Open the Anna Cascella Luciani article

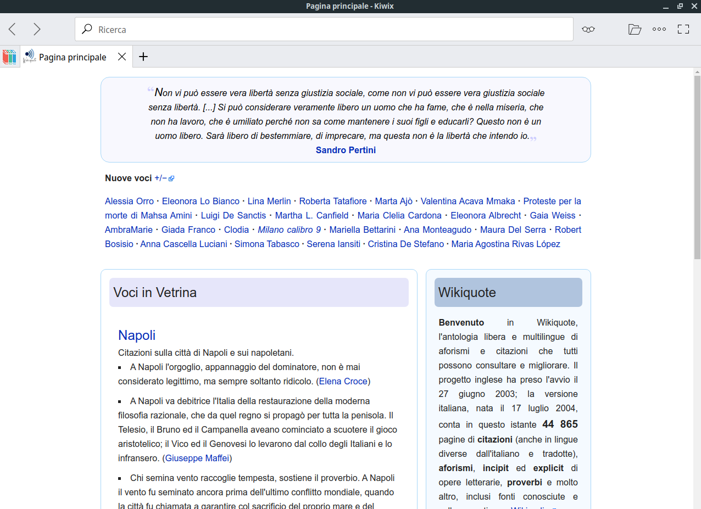pyautogui.click(x=183, y=244)
